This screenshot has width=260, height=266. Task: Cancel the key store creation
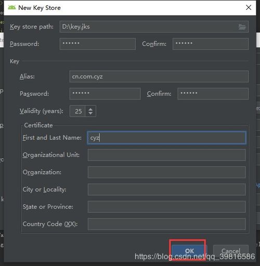tap(231, 251)
